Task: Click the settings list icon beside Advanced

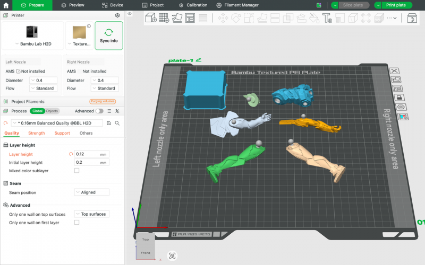Action: click(x=109, y=111)
